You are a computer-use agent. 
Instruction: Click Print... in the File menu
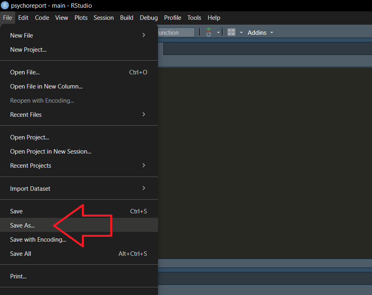point(18,276)
